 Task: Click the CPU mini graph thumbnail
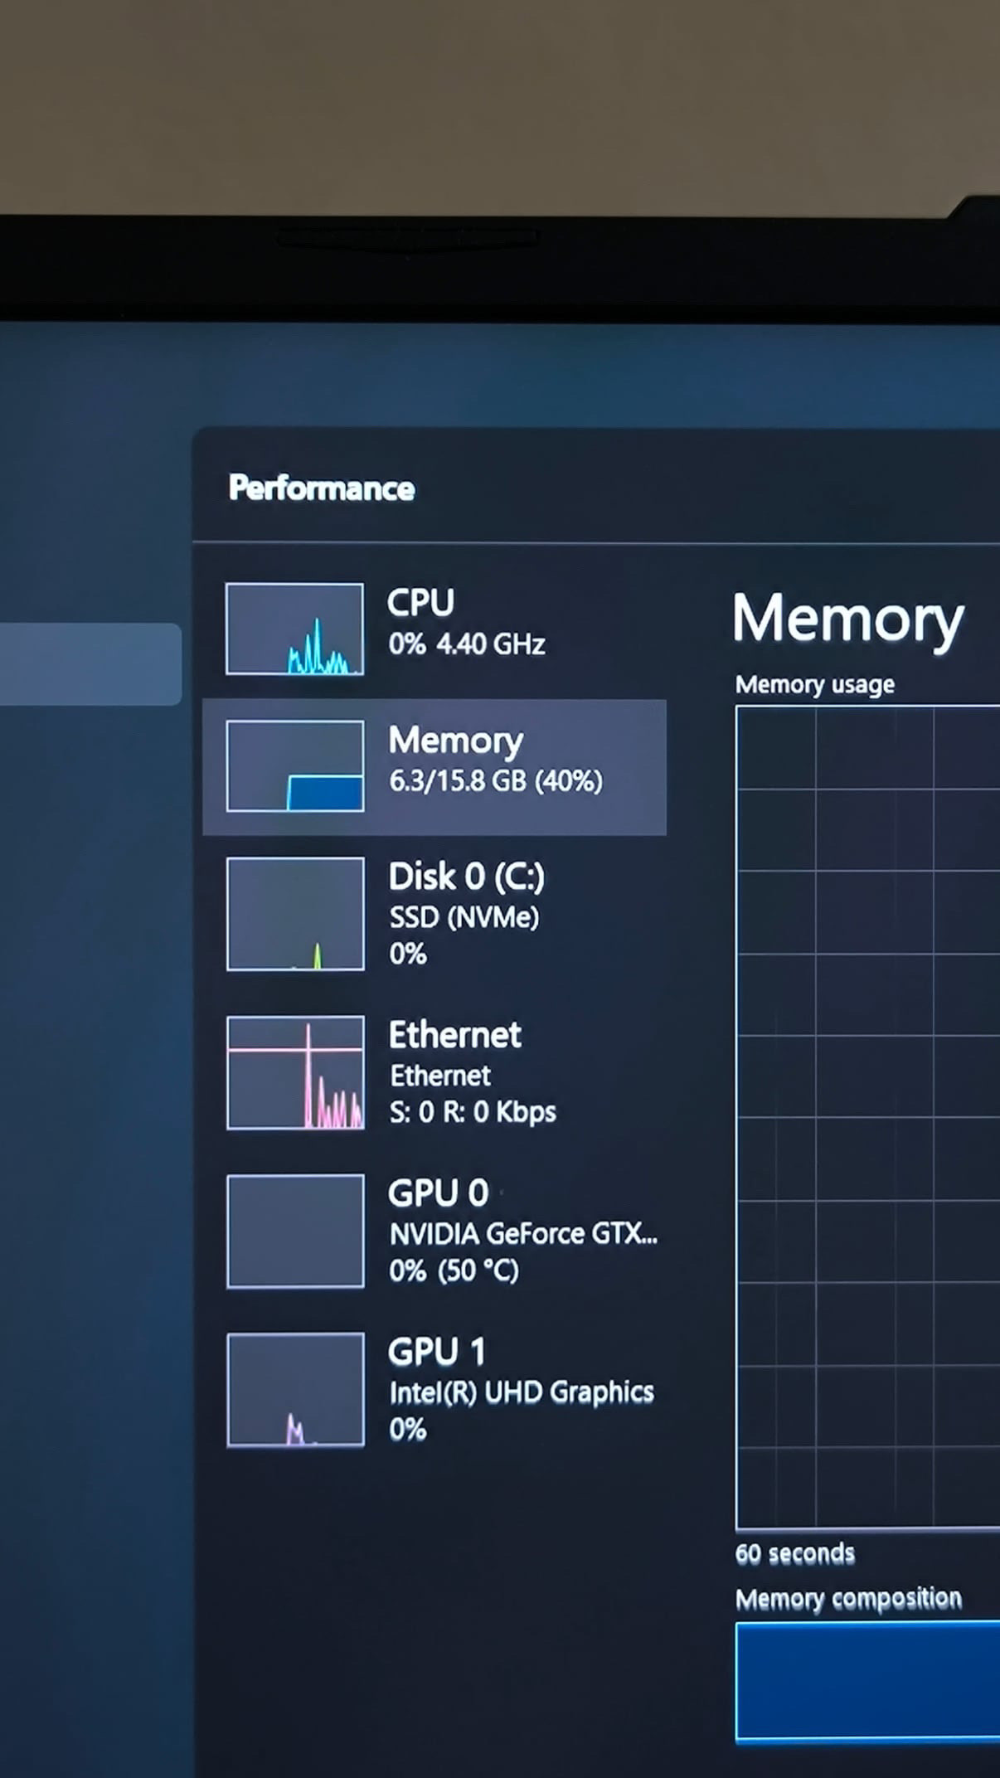tap(294, 629)
